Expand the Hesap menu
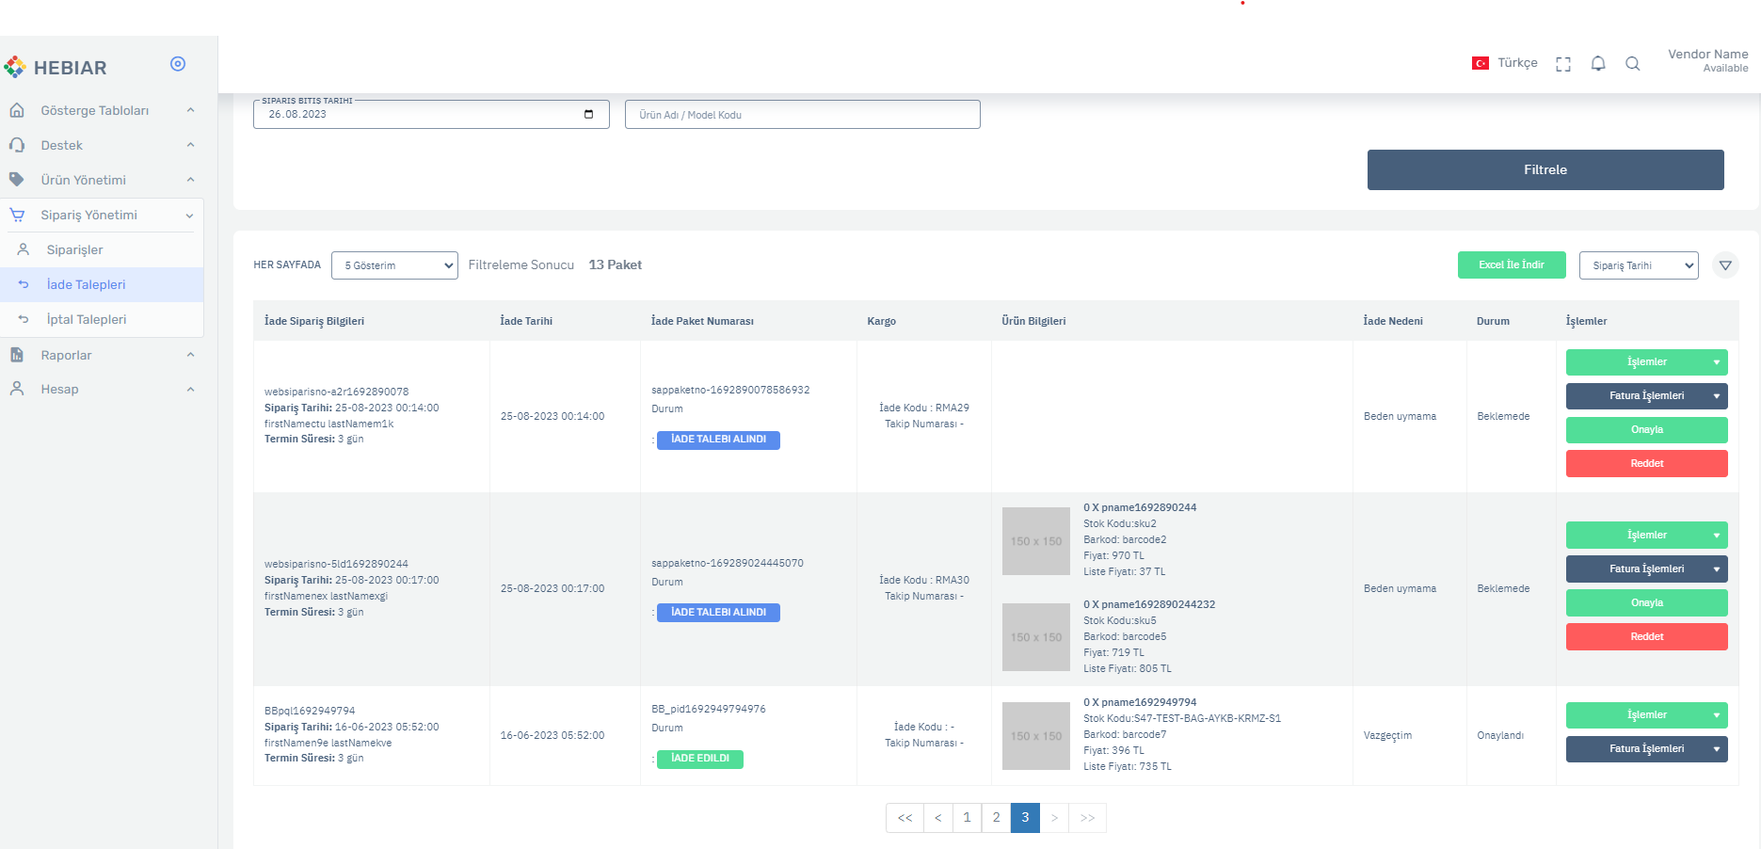The image size is (1761, 849). click(190, 390)
